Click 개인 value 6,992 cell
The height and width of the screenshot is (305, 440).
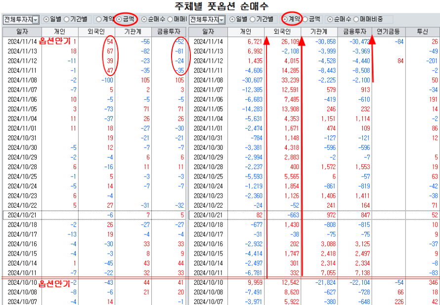tap(255, 51)
